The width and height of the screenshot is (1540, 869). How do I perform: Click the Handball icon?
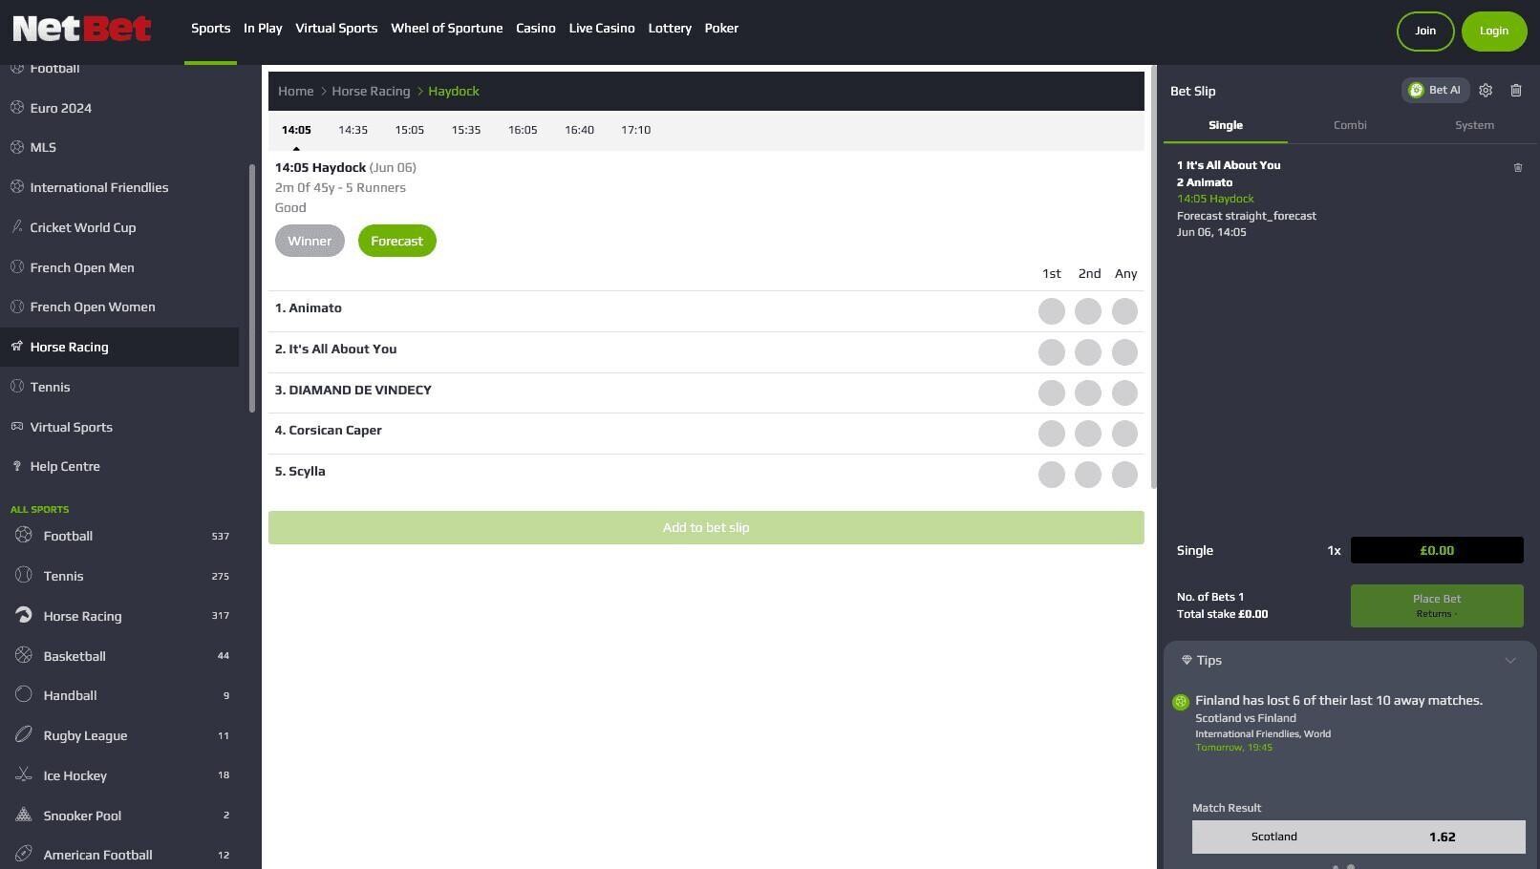coord(24,695)
